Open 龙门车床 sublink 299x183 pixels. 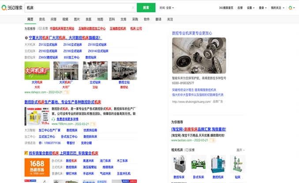click(105, 161)
